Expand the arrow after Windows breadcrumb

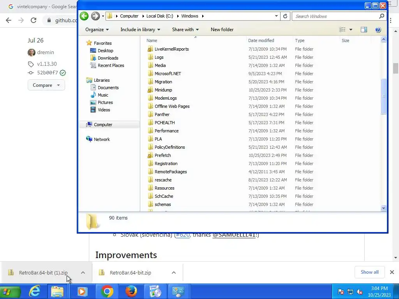tap(203, 16)
